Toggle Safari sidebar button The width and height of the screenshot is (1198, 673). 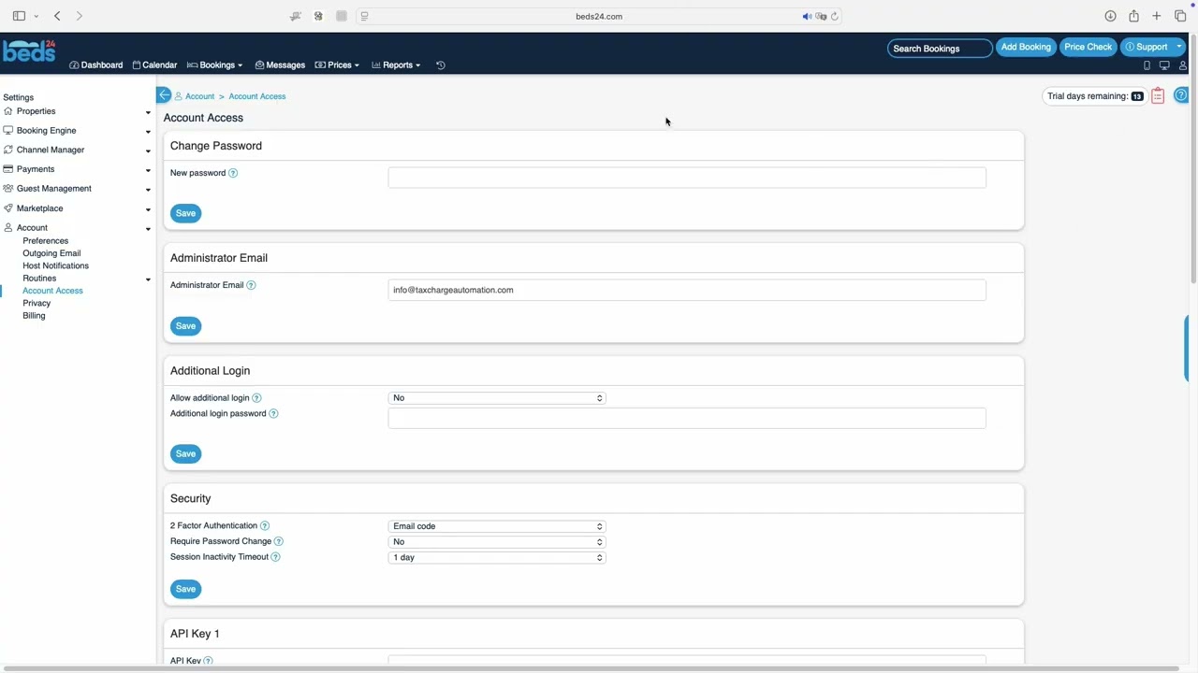19,16
